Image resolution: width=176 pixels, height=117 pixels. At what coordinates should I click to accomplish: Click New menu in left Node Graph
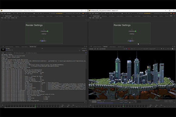(2, 18)
